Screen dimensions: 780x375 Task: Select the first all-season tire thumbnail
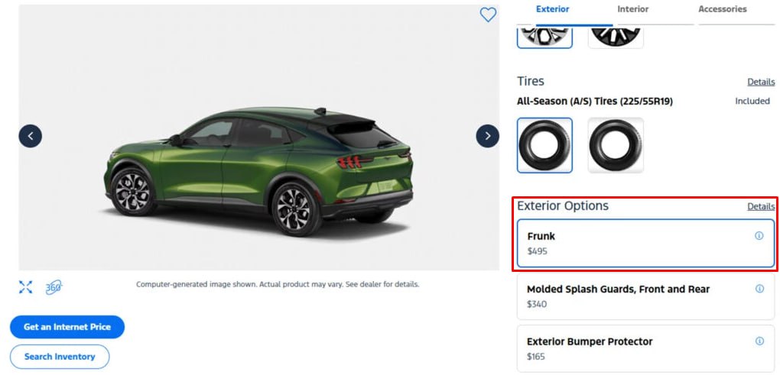coord(544,145)
